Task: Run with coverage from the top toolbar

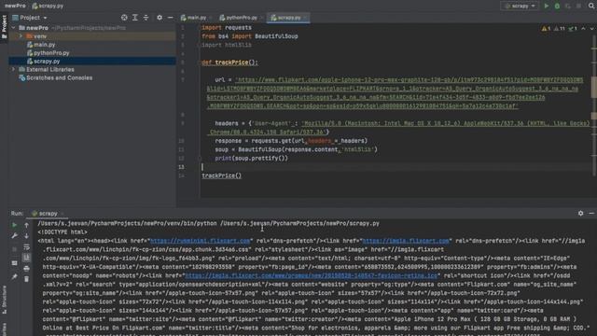Action: (x=568, y=6)
